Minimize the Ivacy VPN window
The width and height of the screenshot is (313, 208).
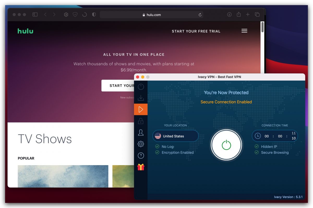[143, 77]
